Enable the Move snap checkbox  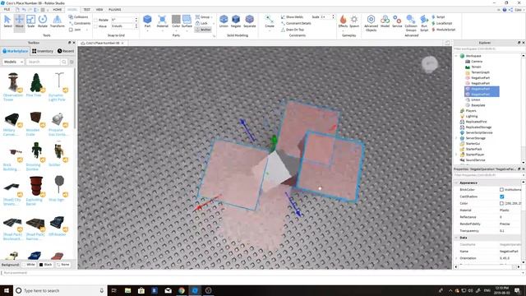point(96,25)
